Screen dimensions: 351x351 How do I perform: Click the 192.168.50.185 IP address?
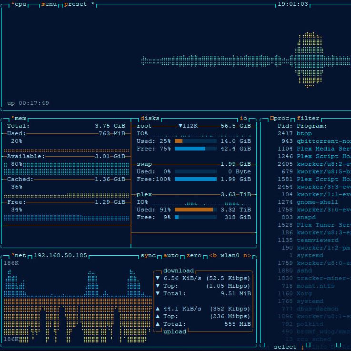click(60, 255)
